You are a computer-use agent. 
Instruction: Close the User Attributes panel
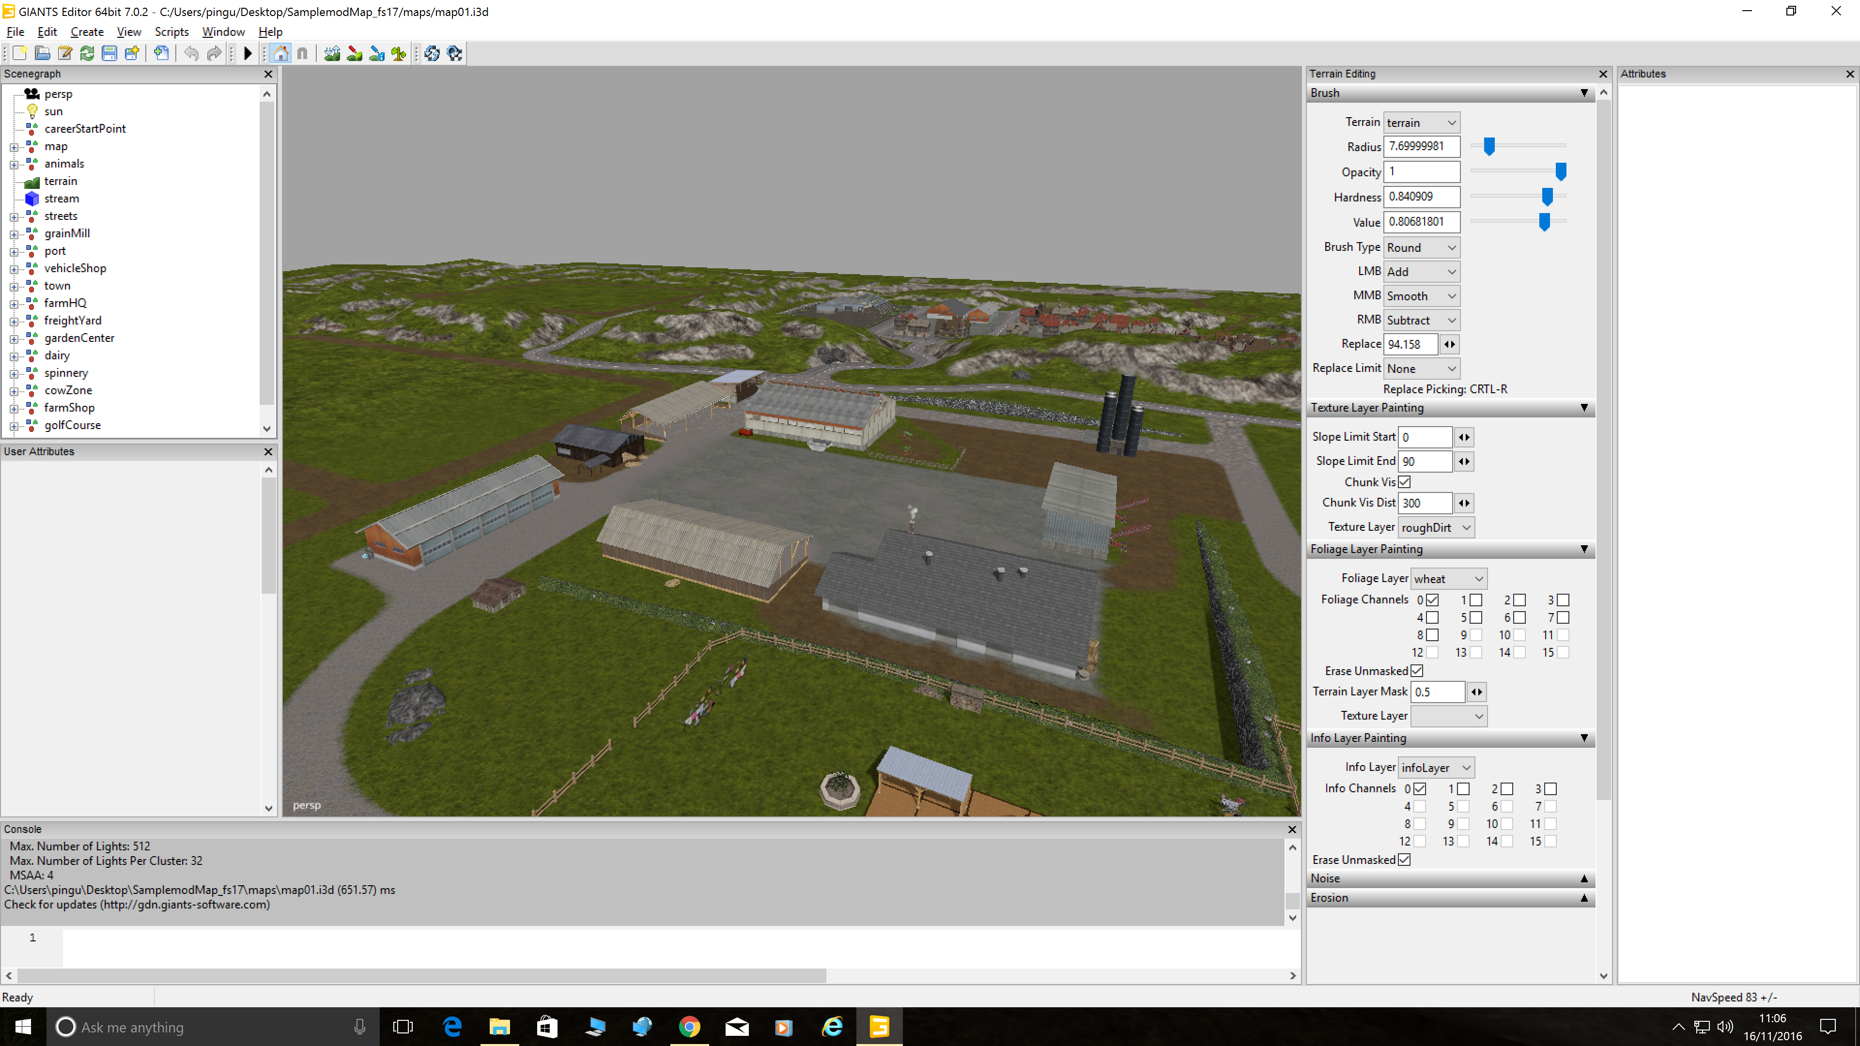tap(269, 452)
